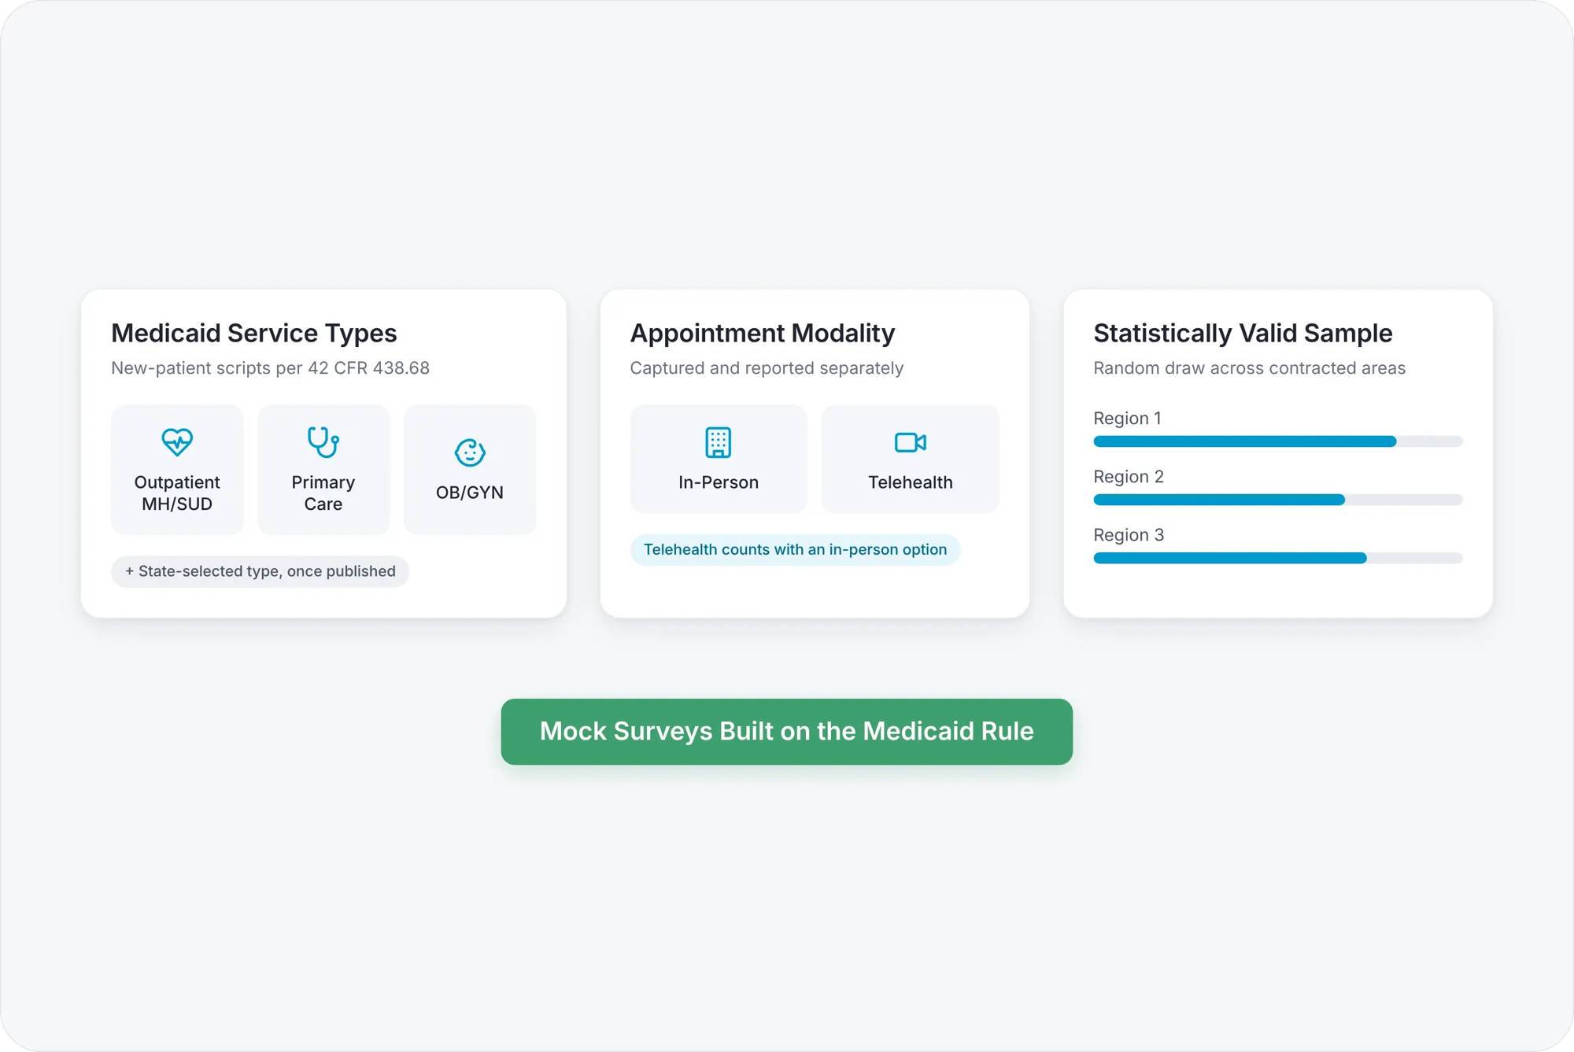Click the Appointment Modality heading
Image resolution: width=1574 pixels, height=1052 pixels.
pos(763,333)
